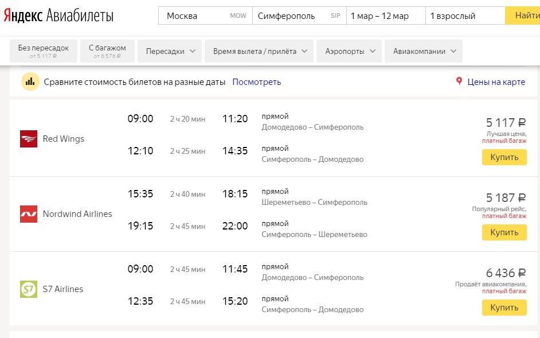The width and height of the screenshot is (540, 338).
Task: Click the 'Лучшая цена' label
Action: click(506, 134)
